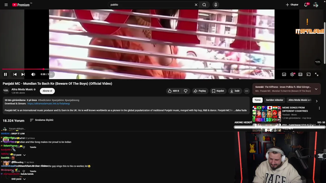The height and width of the screenshot is (183, 326).
Task: Open options for MEME SONGS video
Action: (x=319, y=108)
